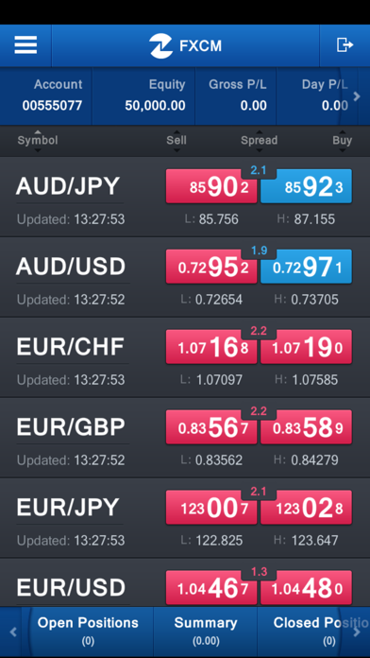Tap AUD/JPY sell price 85.902

coord(211,186)
